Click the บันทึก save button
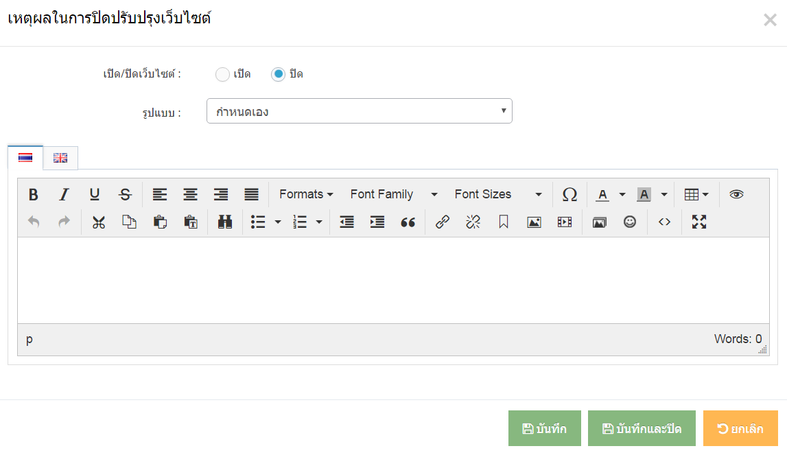The width and height of the screenshot is (787, 455). [545, 428]
